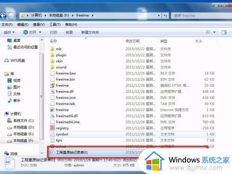Select the registry application icon
The width and height of the screenshot is (232, 174).
click(52, 128)
